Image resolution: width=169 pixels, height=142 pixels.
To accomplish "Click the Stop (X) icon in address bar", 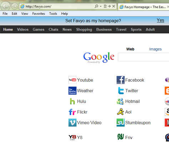I will 114,6.
